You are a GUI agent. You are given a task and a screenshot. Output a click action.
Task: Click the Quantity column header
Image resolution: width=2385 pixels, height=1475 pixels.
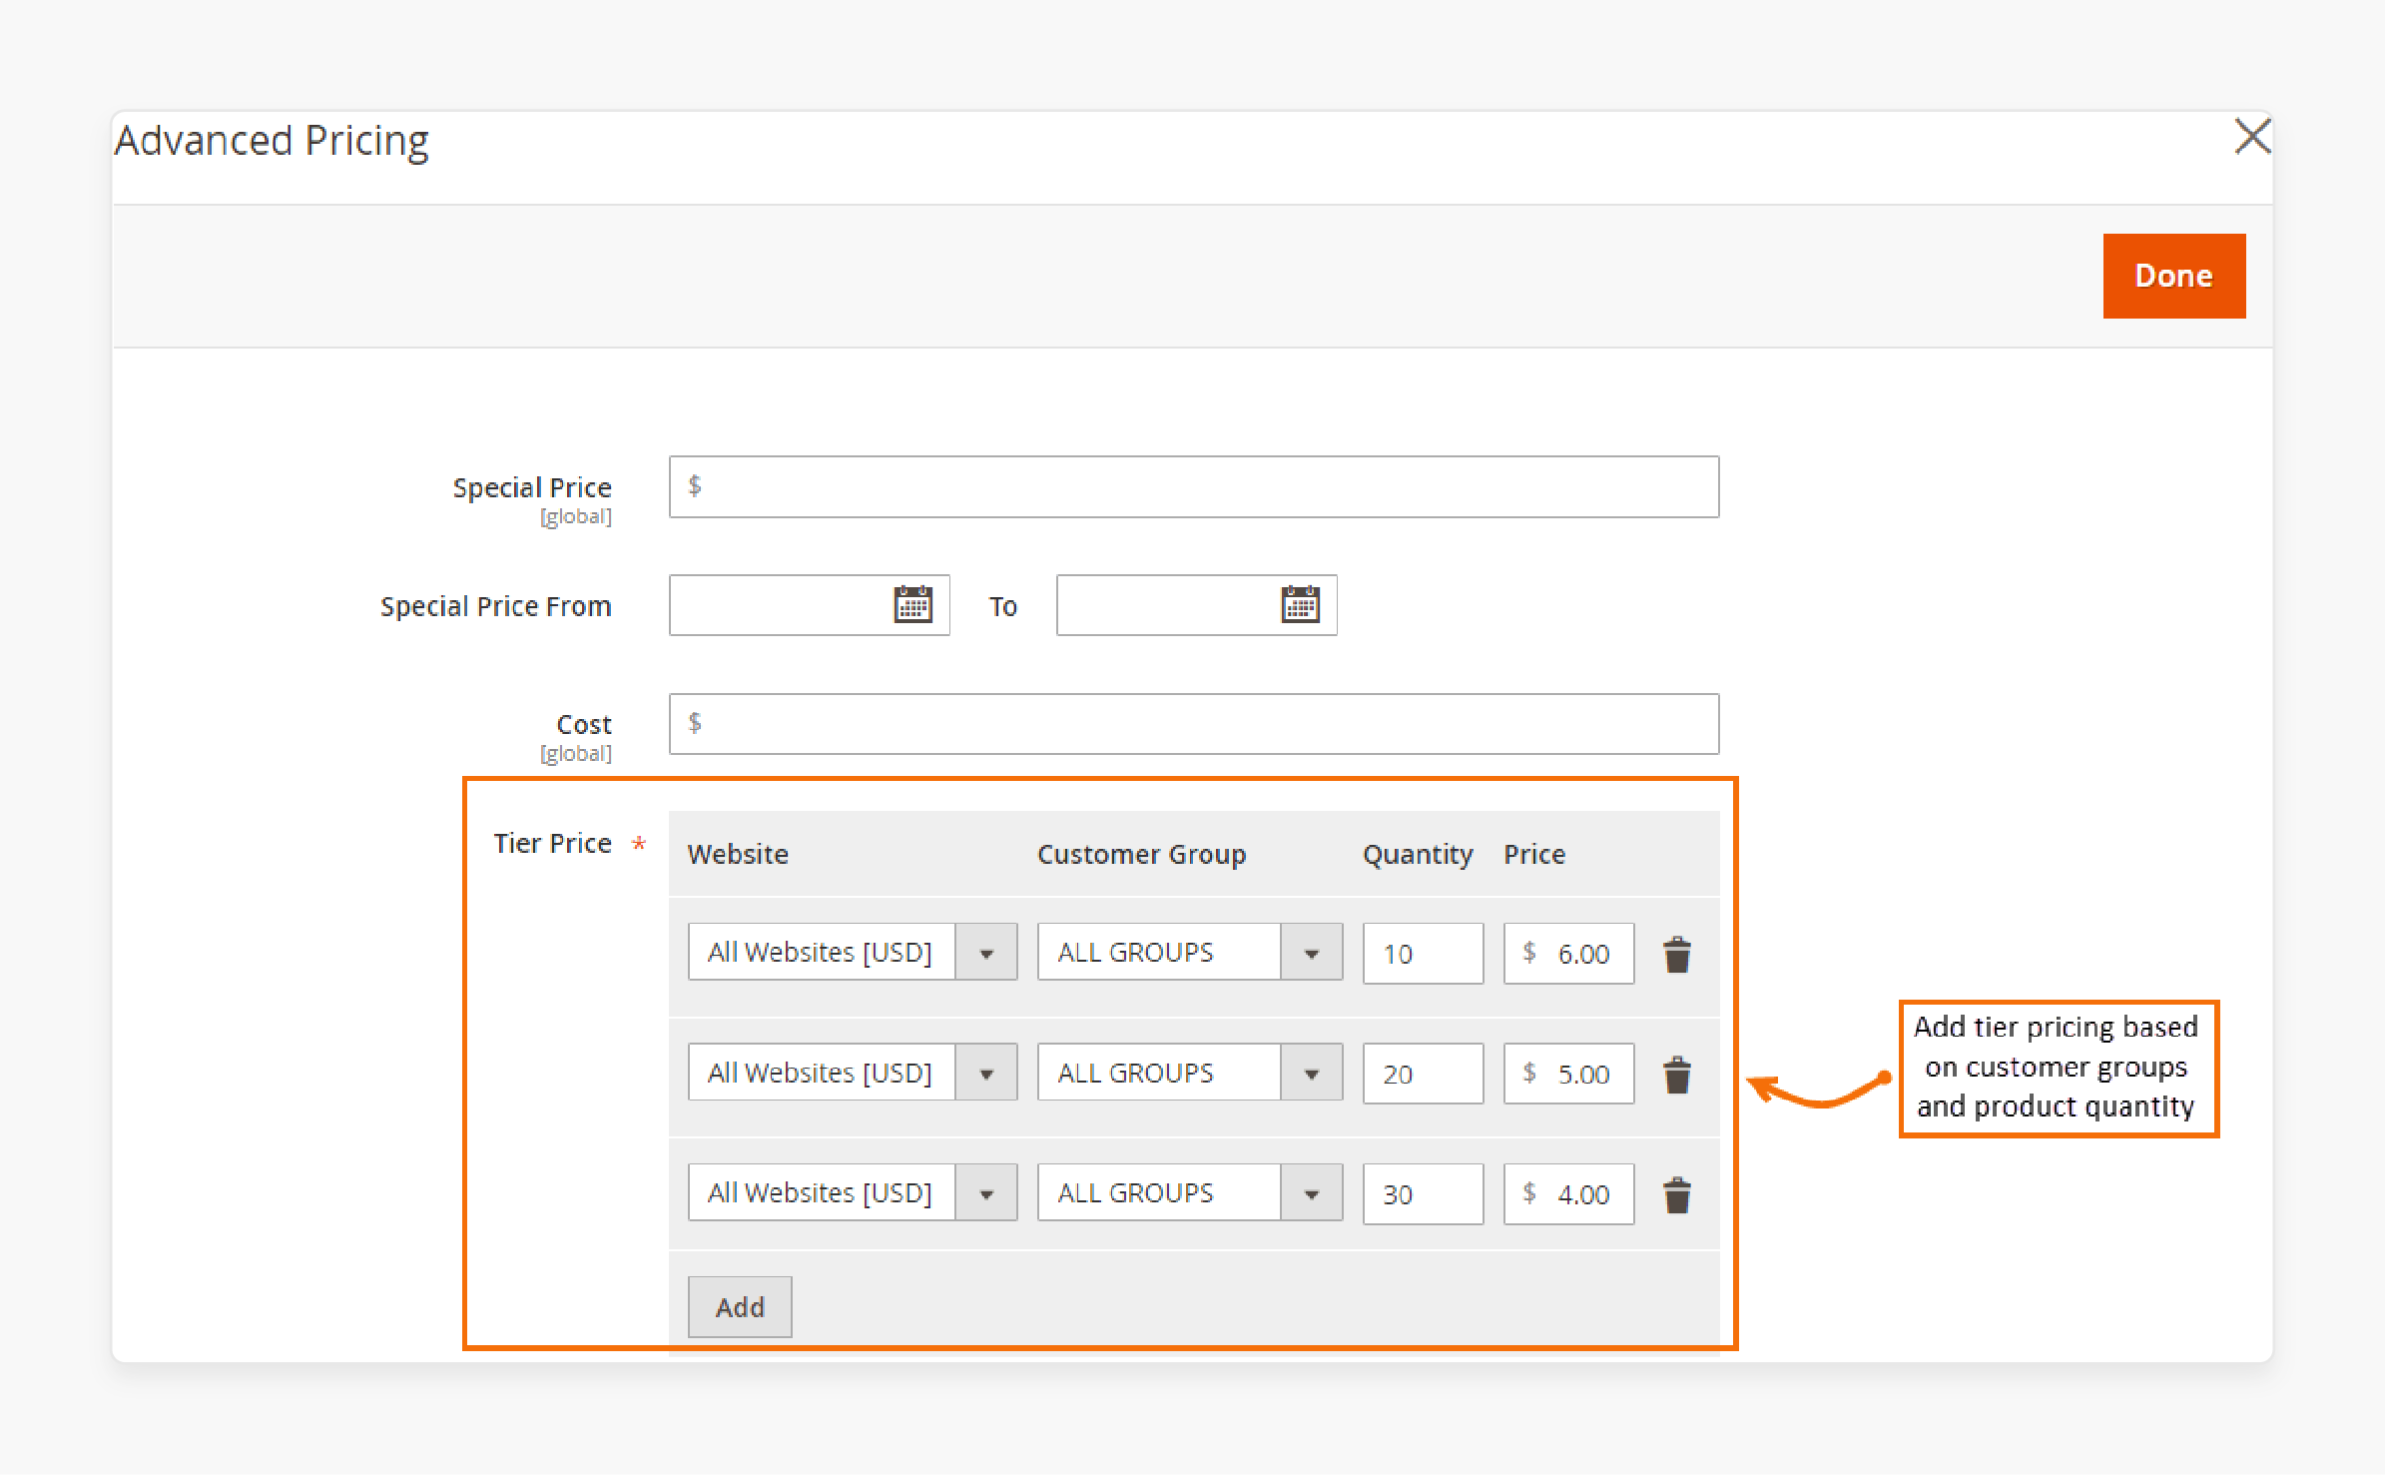[1418, 856]
